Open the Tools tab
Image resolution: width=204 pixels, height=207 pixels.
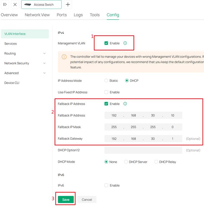[x=95, y=15]
